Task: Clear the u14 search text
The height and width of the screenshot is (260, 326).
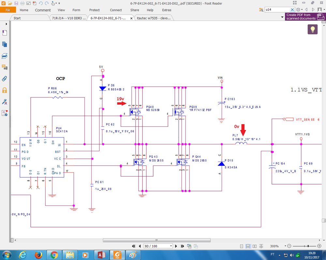Action: pos(292,10)
